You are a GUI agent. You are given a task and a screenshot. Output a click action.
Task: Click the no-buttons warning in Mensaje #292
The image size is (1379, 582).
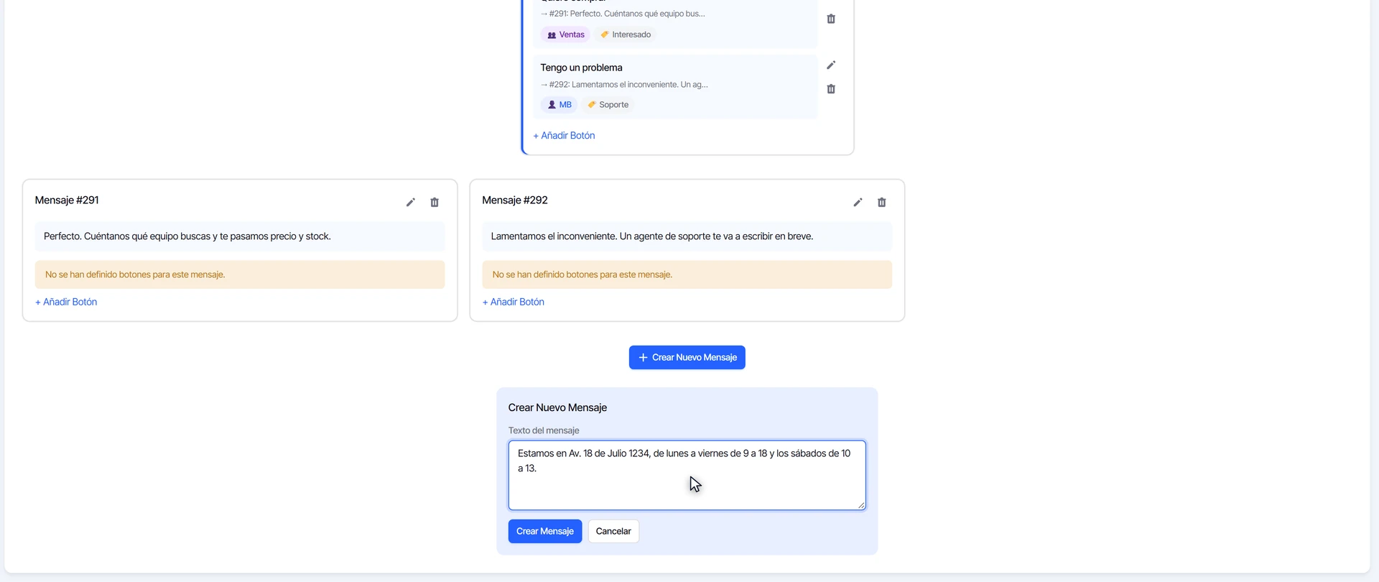tap(687, 274)
